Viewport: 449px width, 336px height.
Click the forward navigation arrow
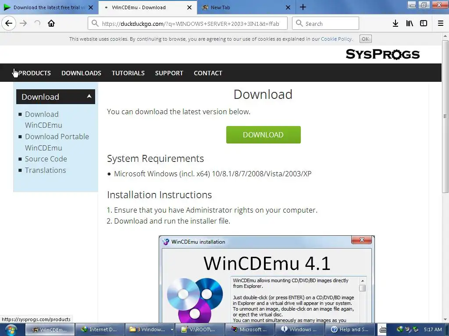[x=24, y=24]
